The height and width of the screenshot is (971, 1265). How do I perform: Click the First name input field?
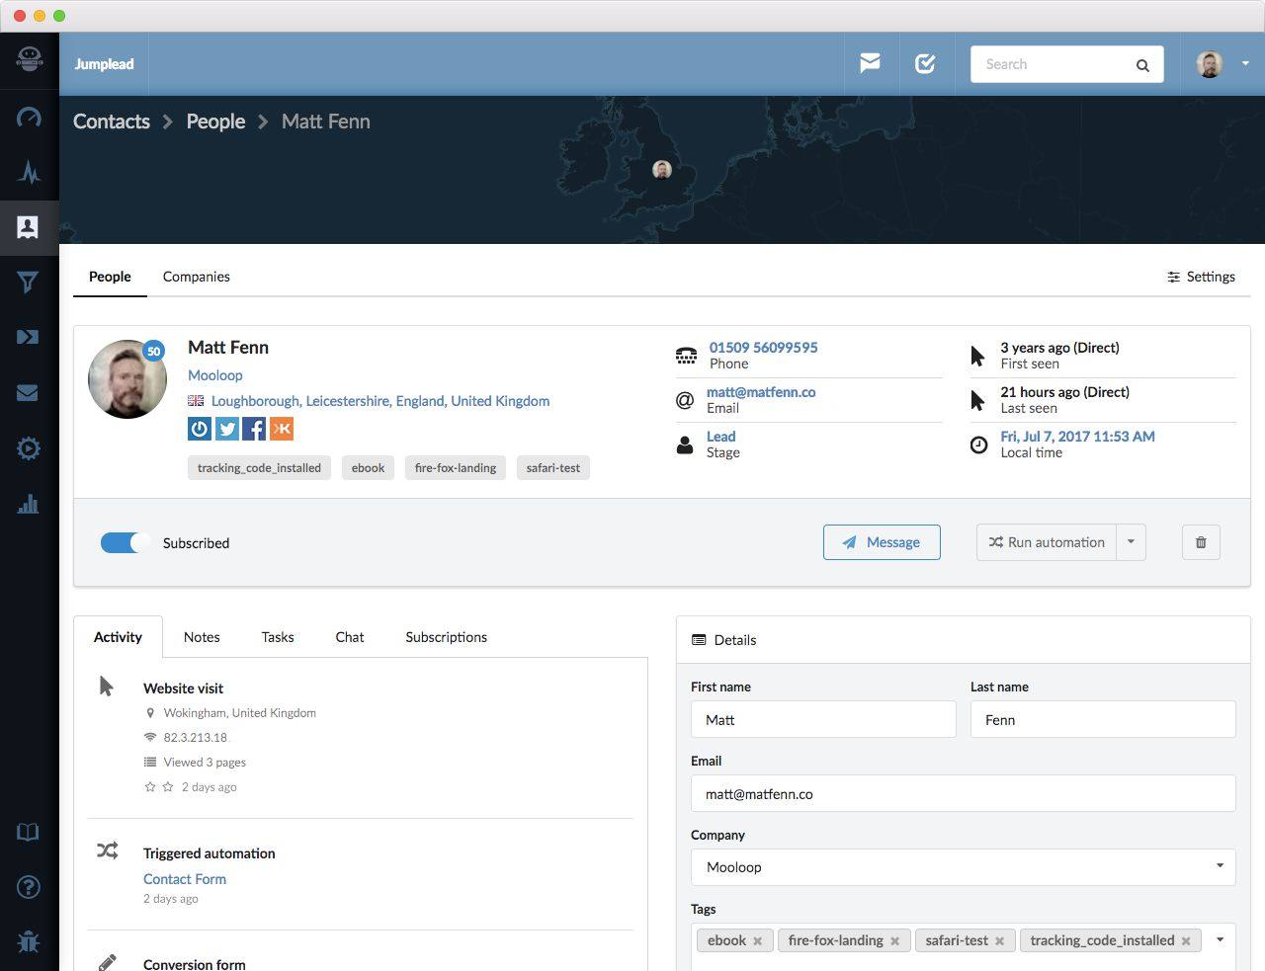pyautogui.click(x=823, y=720)
